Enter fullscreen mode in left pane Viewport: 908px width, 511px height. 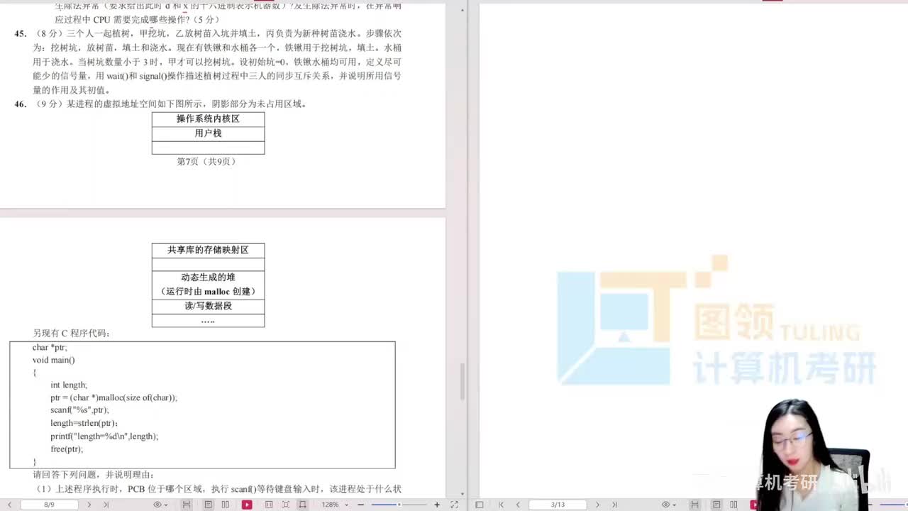pos(455,505)
